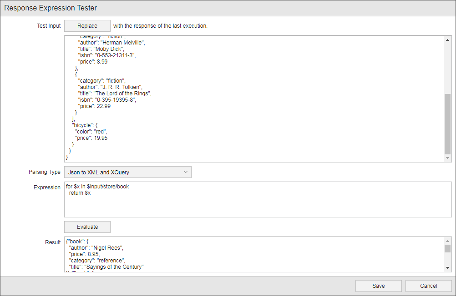Click the Test Input scrollbar down arrow
Viewport: 456px width, 296px height.
click(447, 159)
